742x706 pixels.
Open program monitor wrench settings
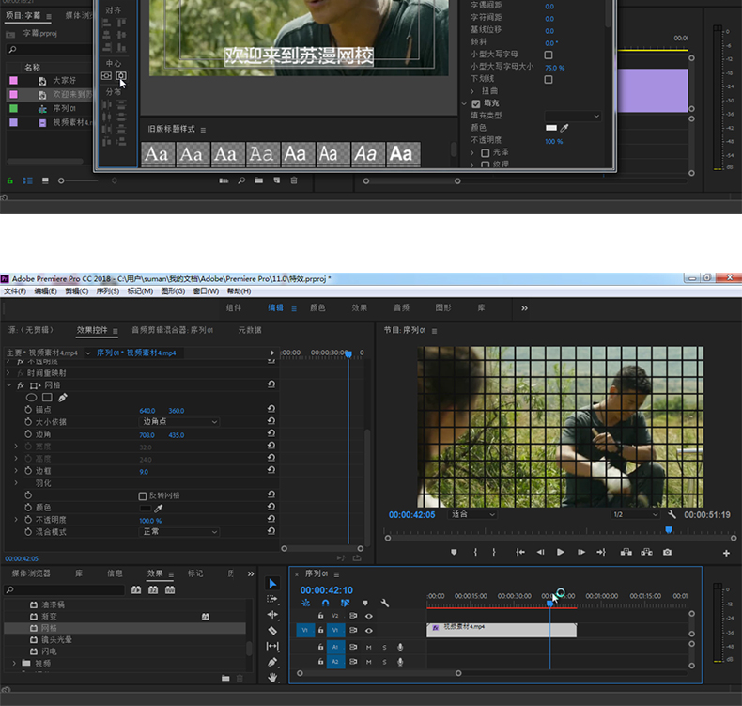tap(672, 515)
